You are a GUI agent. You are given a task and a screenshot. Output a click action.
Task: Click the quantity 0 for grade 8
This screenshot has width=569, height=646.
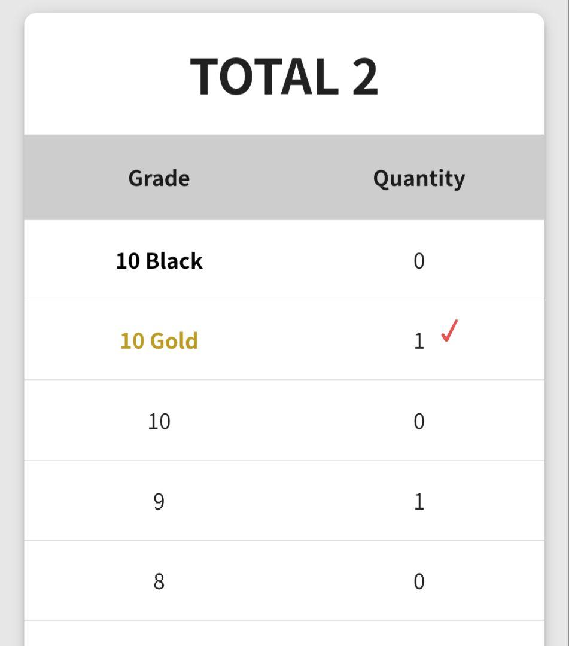click(419, 581)
